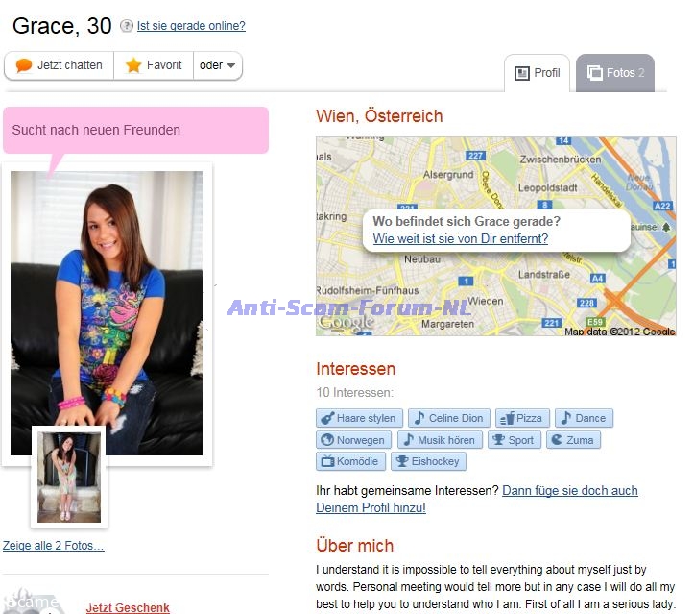Click the Favorit star icon
694x614 pixels.
click(x=133, y=65)
